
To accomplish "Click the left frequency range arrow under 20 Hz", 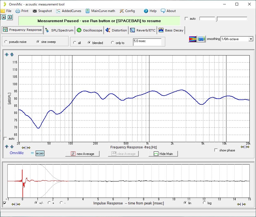I will pyautogui.click(x=24, y=148).
